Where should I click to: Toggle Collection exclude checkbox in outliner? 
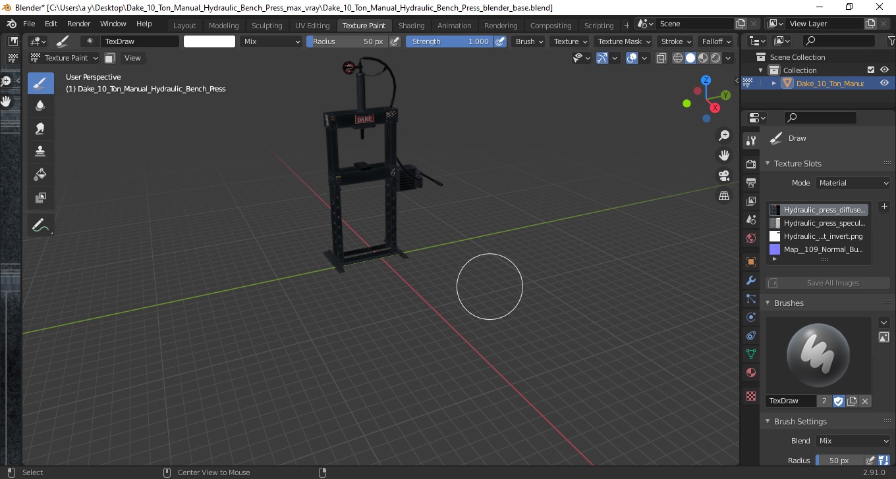point(871,70)
